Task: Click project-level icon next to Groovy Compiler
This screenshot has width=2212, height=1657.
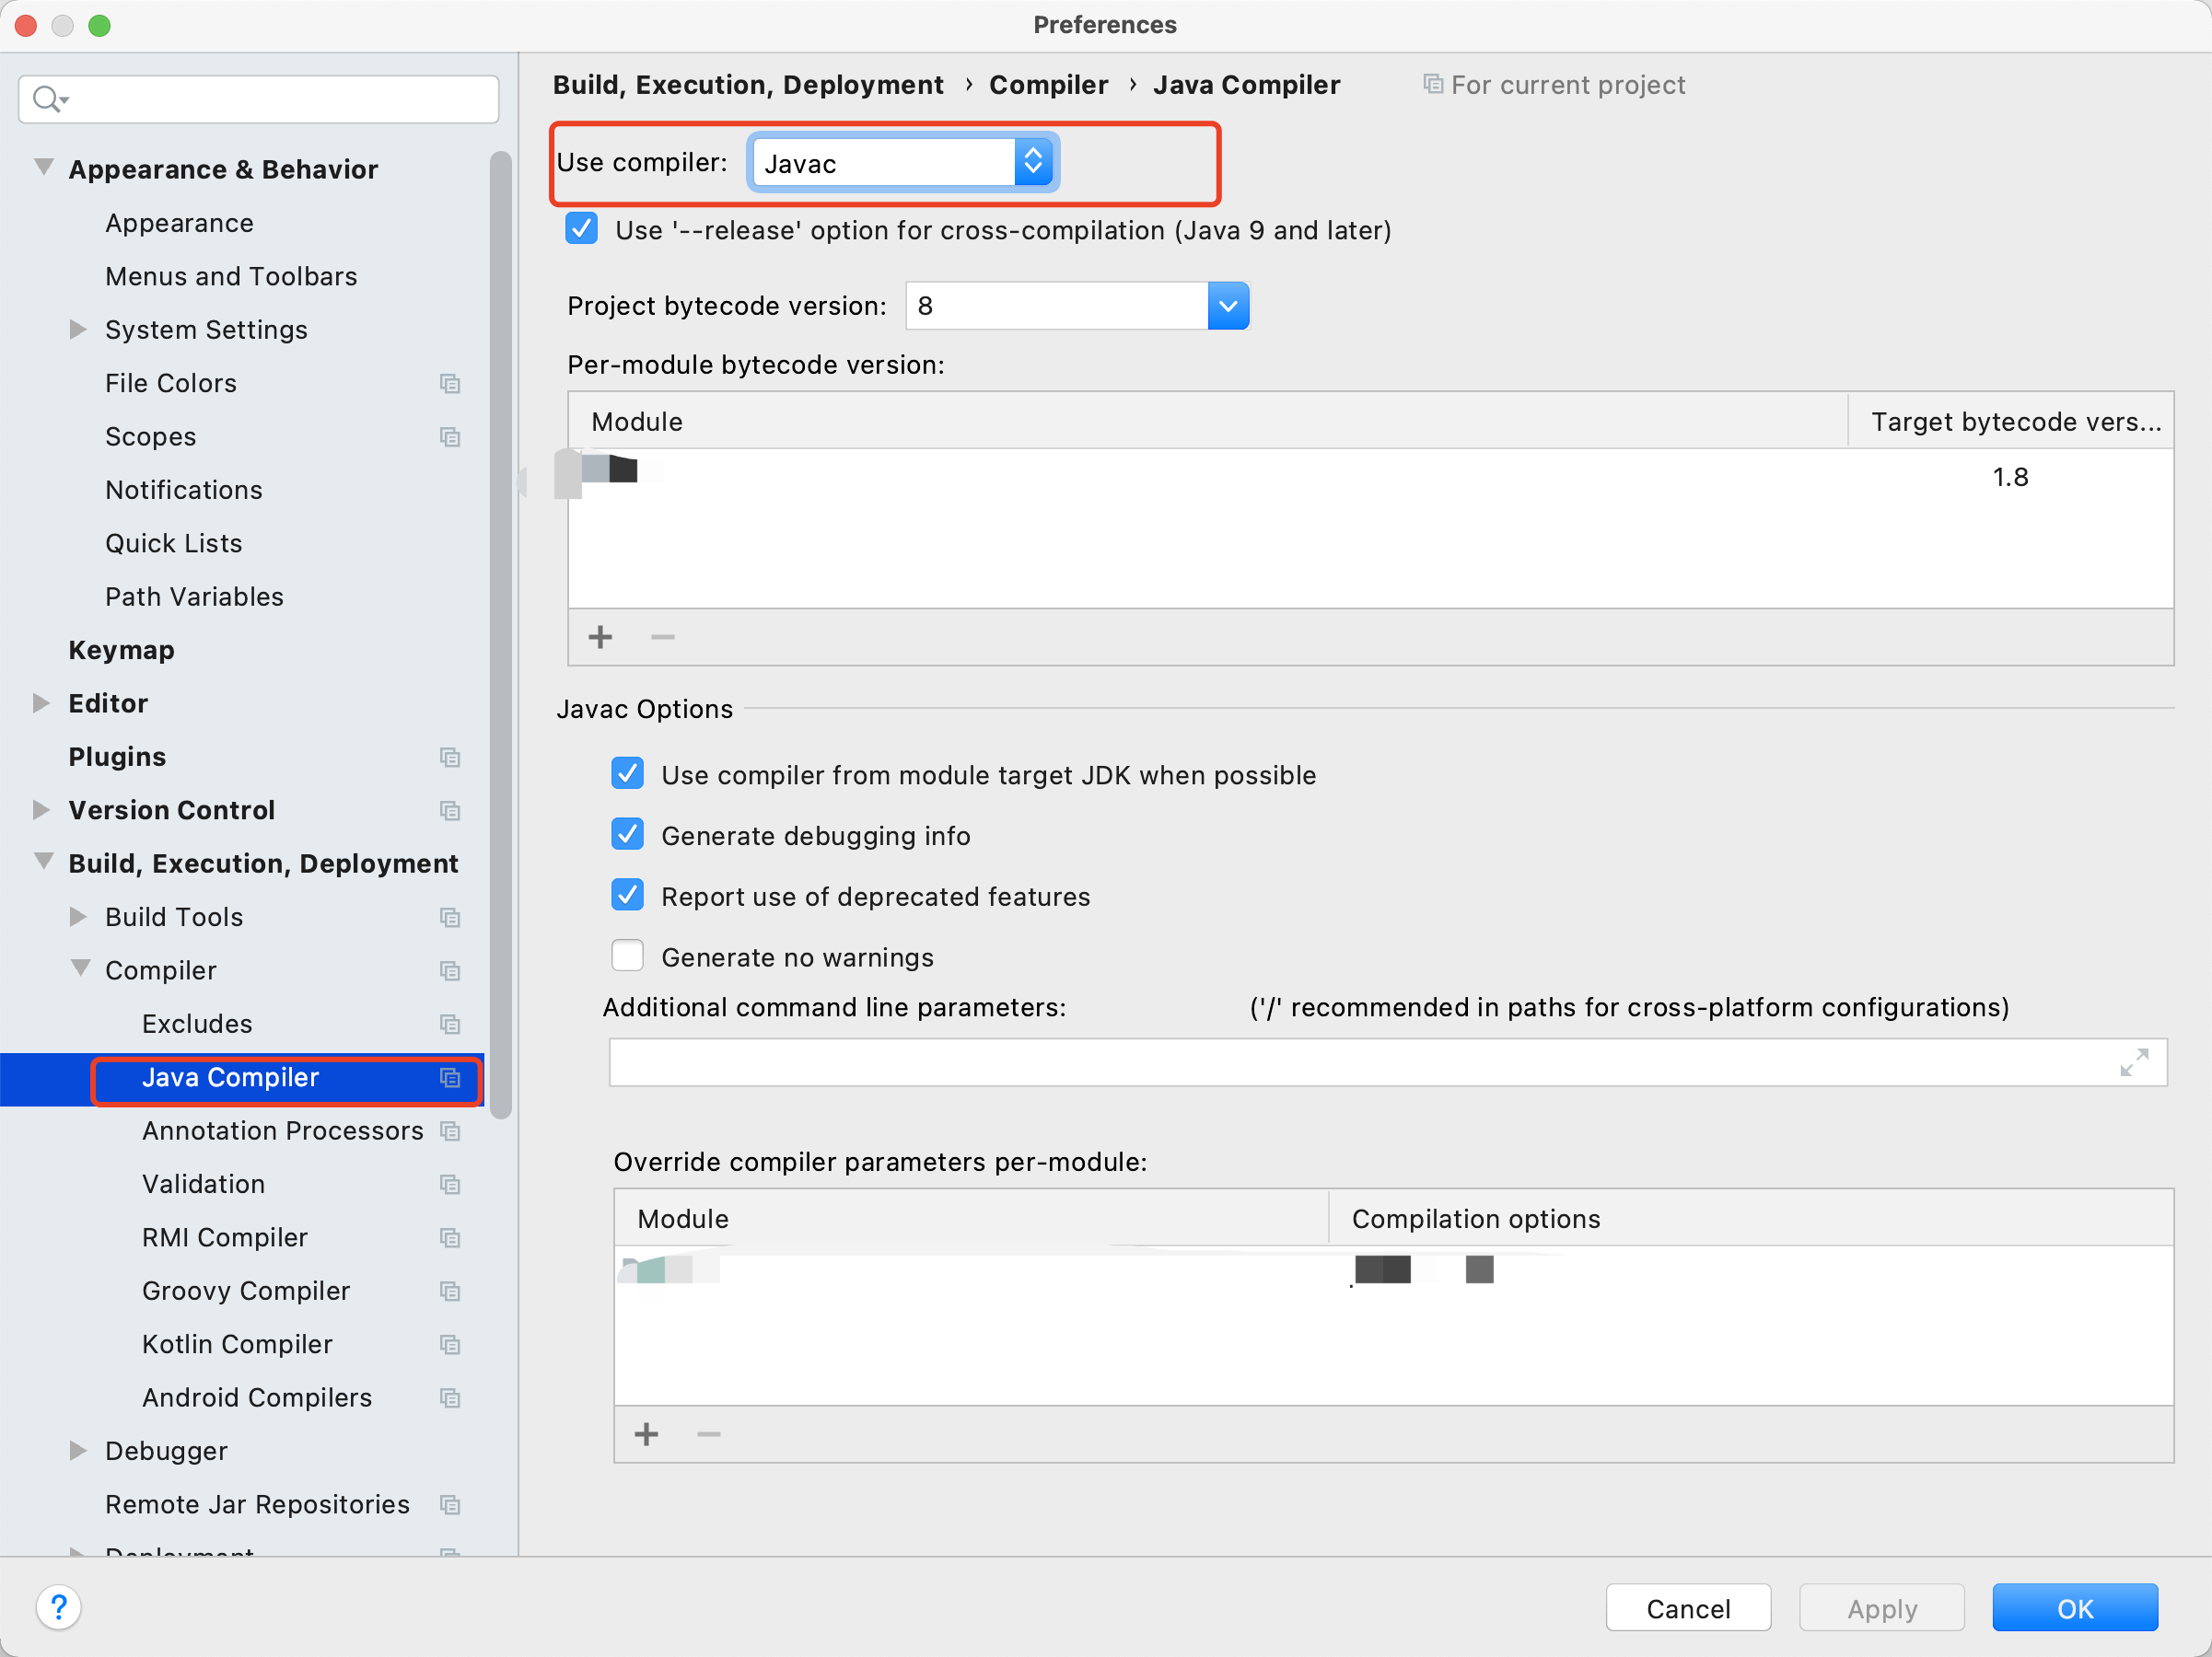Action: 450,1292
